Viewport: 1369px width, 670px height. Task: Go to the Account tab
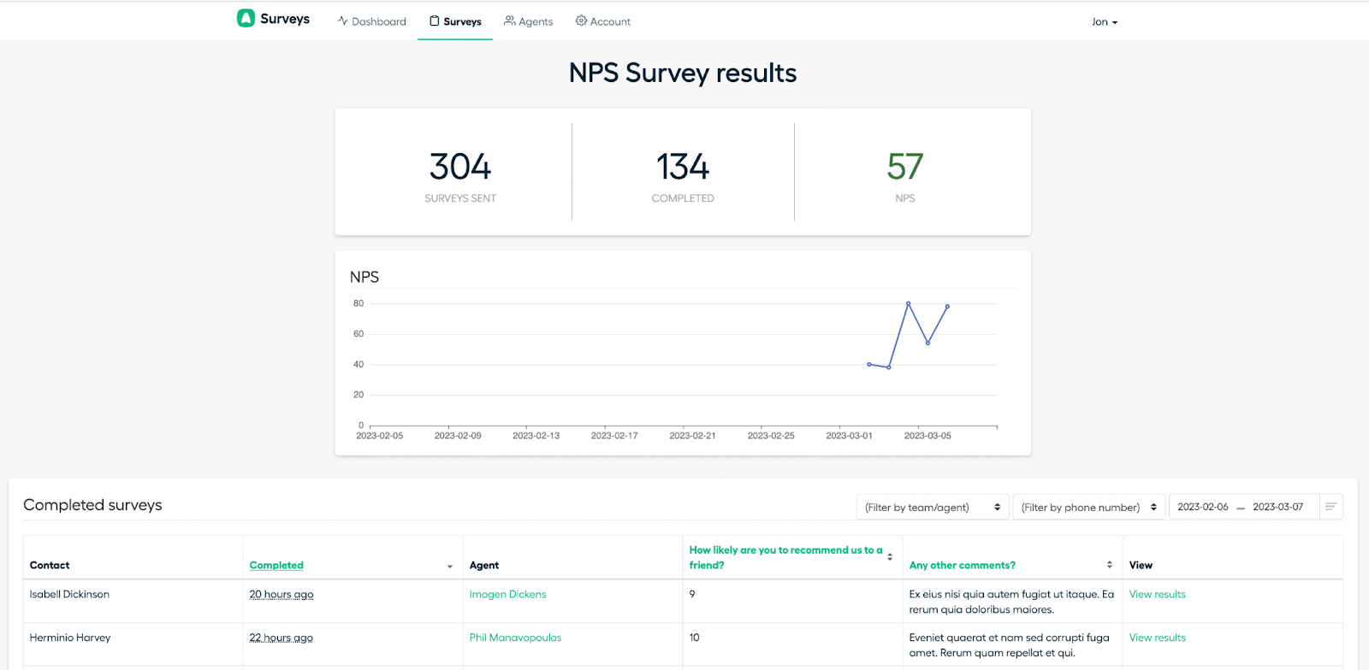point(603,21)
